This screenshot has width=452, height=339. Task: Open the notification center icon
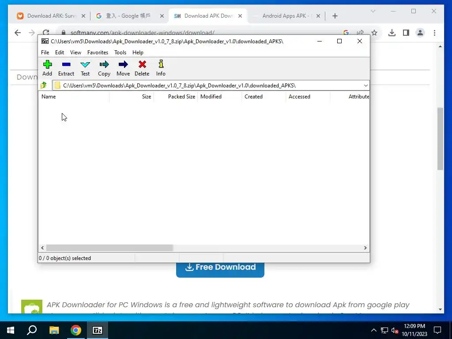pos(437,330)
